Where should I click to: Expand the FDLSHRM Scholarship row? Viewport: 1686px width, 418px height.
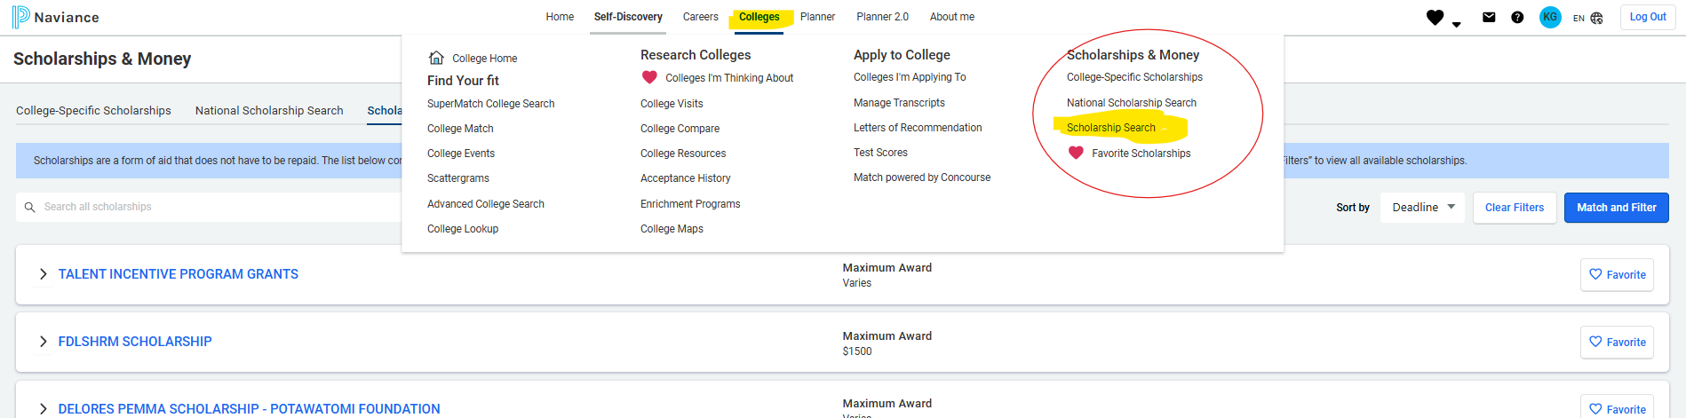pos(43,342)
